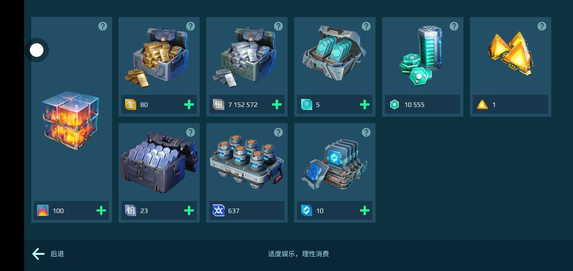Select the glowing fire cubes image

coord(70,120)
